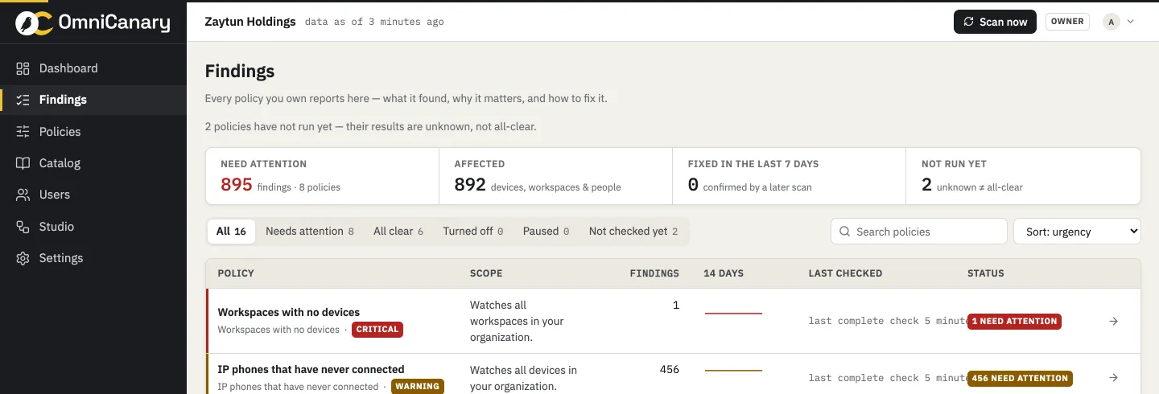
Task: Click the Findings checklist icon
Action: click(x=23, y=100)
